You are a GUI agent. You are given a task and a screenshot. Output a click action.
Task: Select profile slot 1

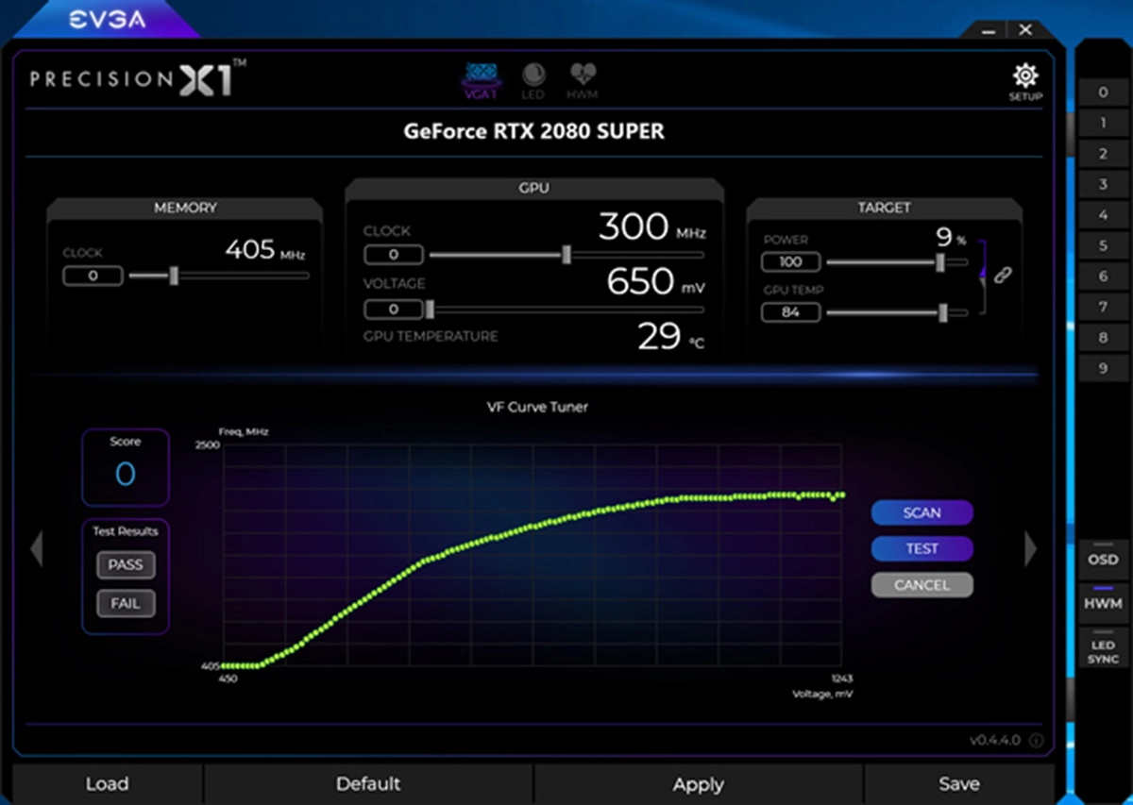point(1103,123)
